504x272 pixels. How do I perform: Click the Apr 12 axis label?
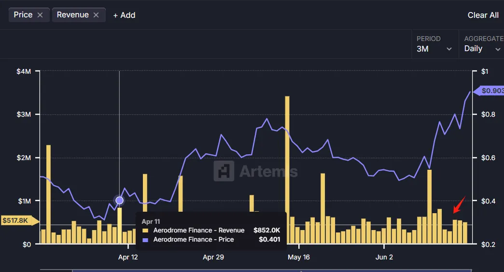128,257
